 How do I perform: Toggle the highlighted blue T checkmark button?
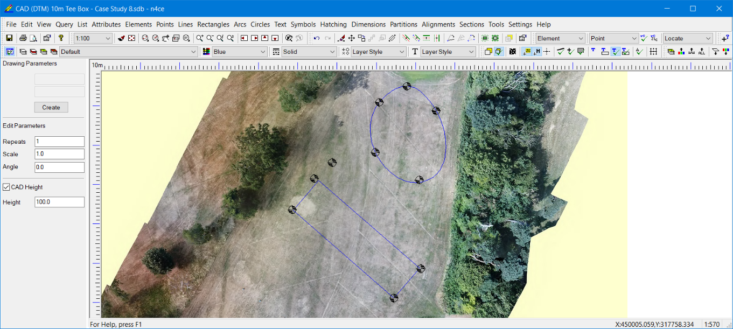pos(615,52)
